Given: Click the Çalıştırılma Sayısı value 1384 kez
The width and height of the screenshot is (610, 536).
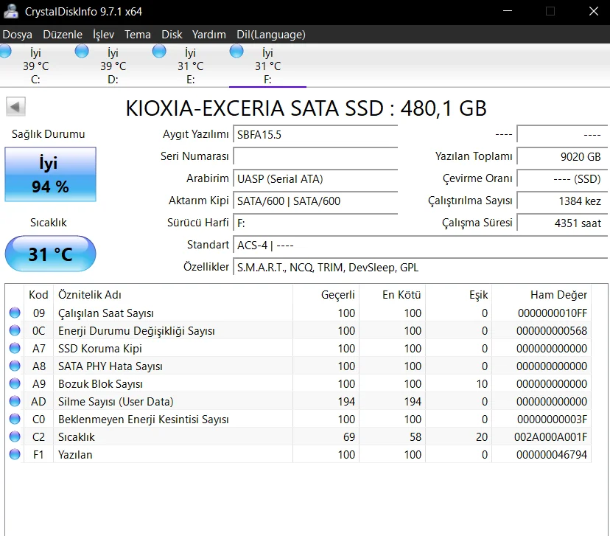Looking at the screenshot, I should 562,201.
